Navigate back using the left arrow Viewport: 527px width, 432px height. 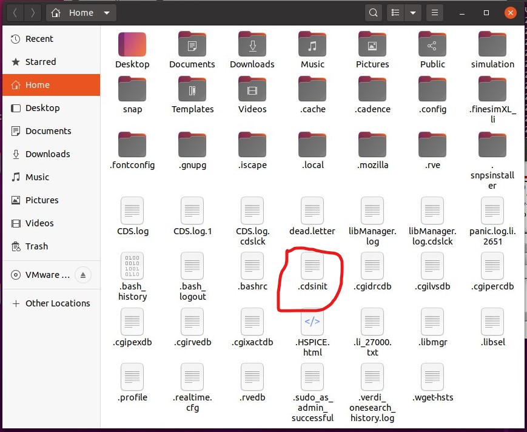(x=14, y=12)
